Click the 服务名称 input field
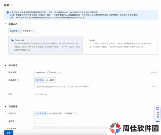161x135 pixels. [96, 72]
